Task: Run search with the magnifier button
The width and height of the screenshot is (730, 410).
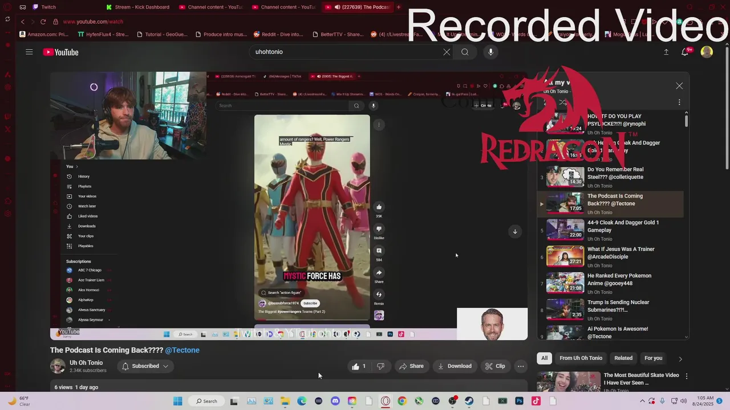Action: pyautogui.click(x=465, y=52)
